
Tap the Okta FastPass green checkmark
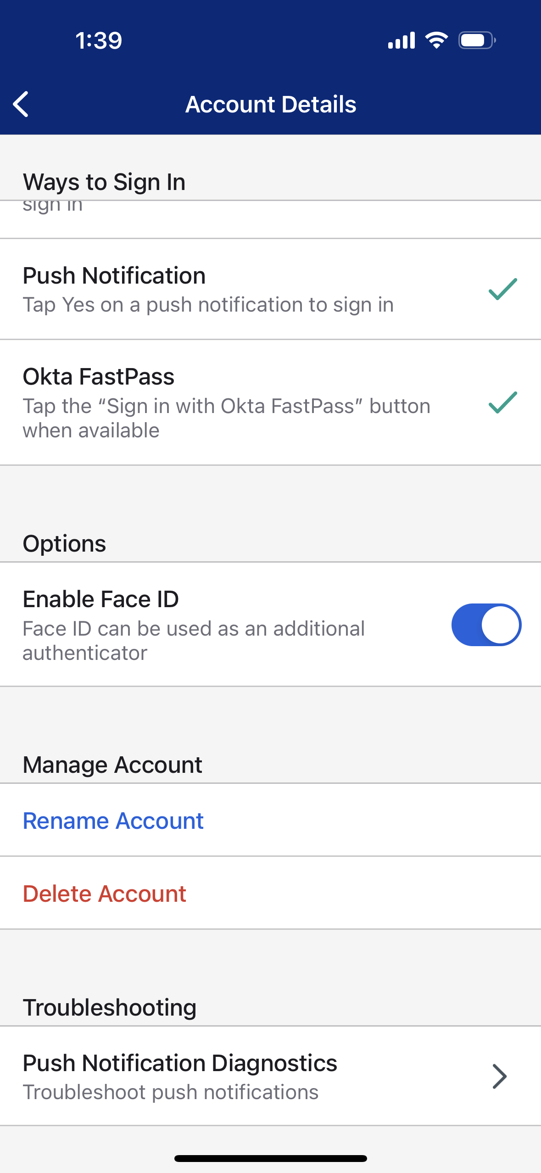tap(503, 402)
